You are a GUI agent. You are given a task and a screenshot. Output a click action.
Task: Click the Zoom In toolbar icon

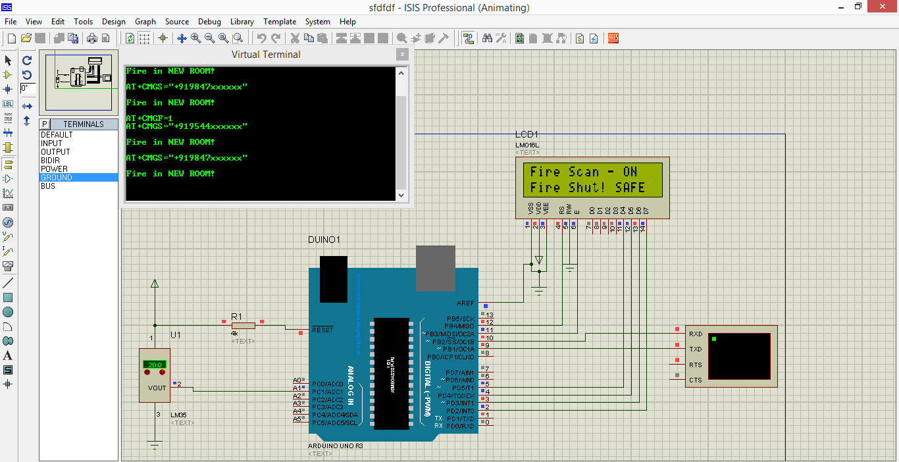pos(195,38)
